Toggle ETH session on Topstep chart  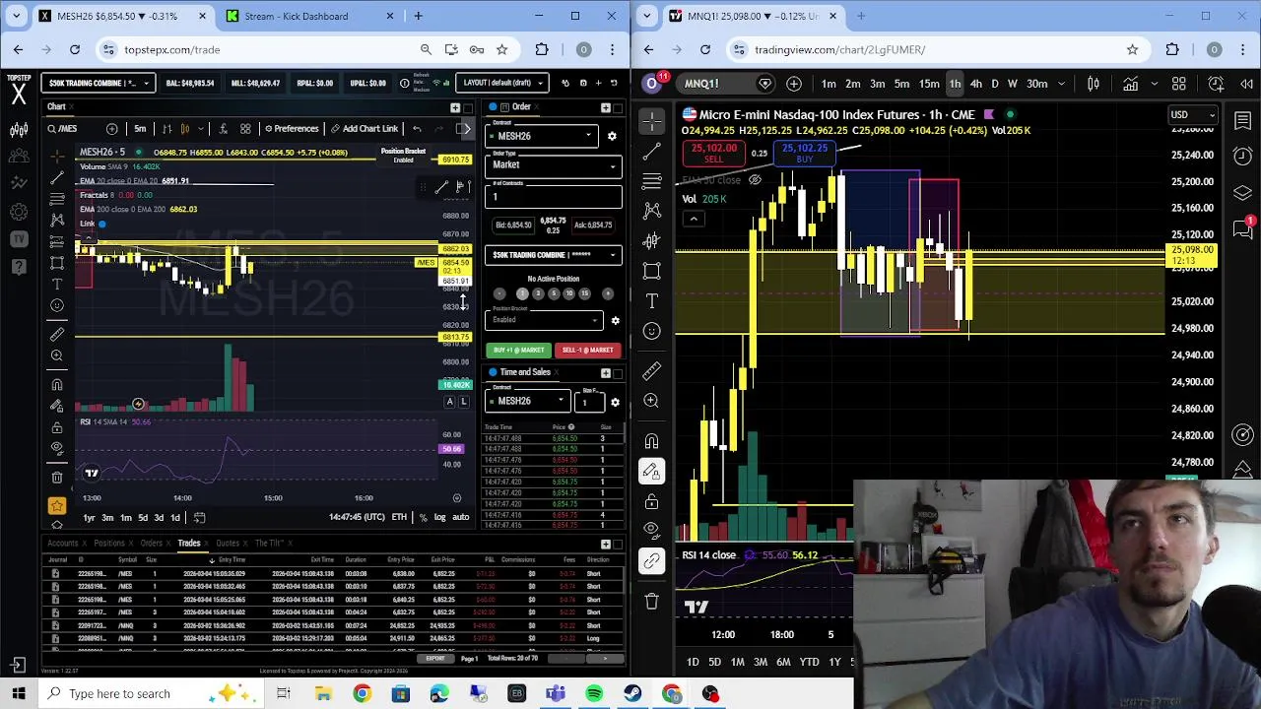click(x=399, y=517)
